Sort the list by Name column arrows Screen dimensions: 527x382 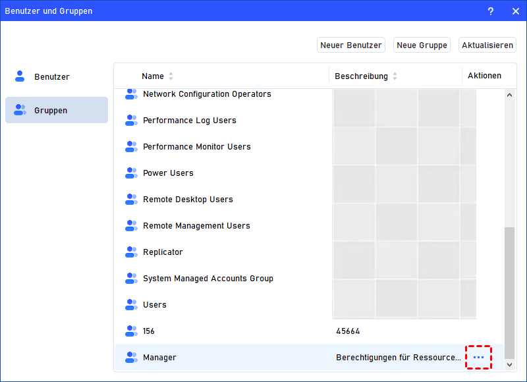[171, 76]
